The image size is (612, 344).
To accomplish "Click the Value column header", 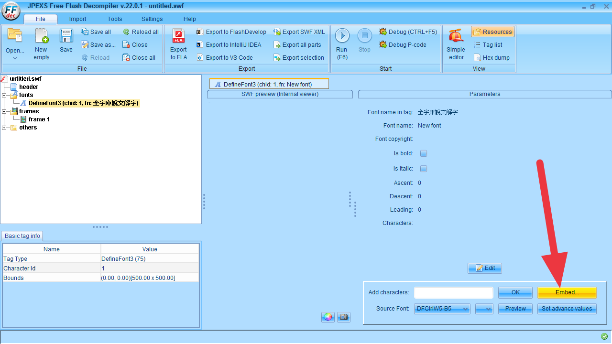I will (x=150, y=249).
